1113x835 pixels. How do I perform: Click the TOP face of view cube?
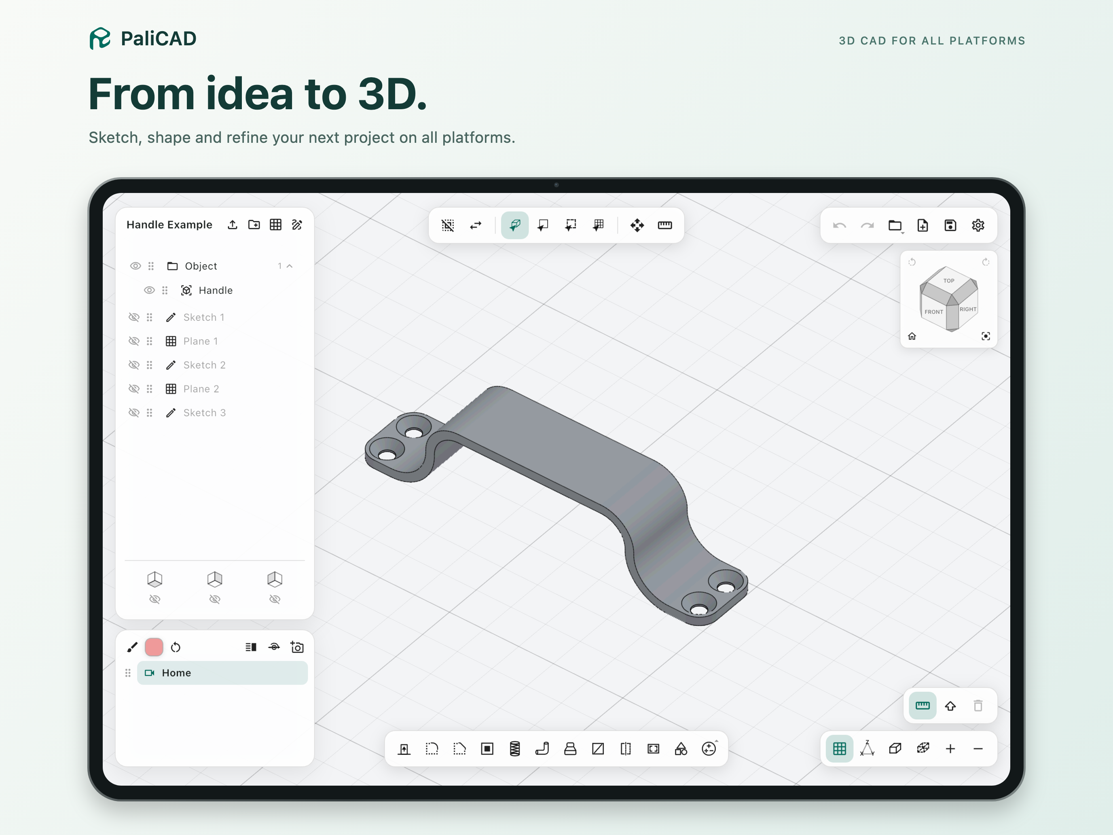(948, 281)
